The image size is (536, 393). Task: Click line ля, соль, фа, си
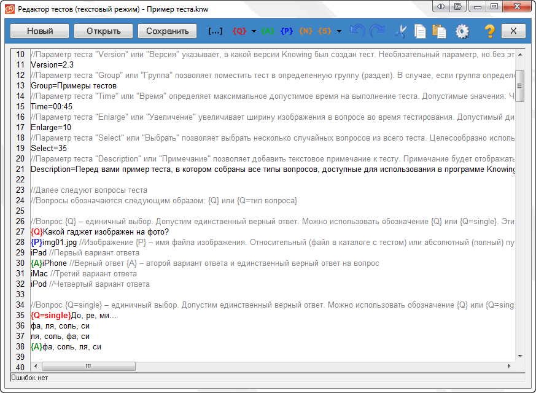click(x=60, y=337)
